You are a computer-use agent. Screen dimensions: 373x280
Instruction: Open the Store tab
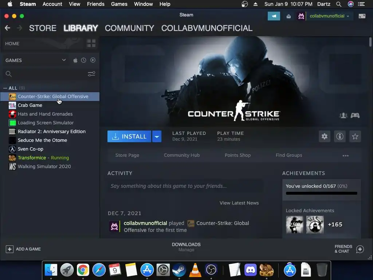(x=43, y=28)
